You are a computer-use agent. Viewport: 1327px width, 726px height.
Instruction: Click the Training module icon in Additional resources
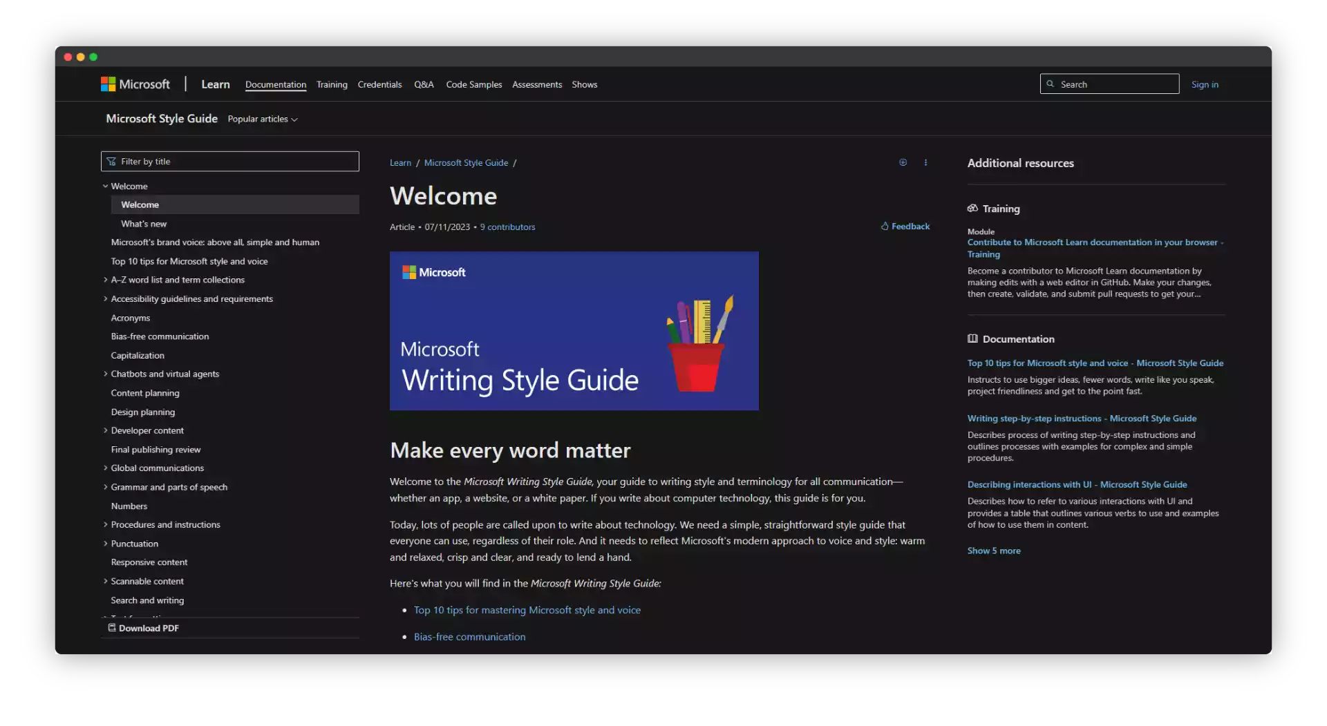972,209
